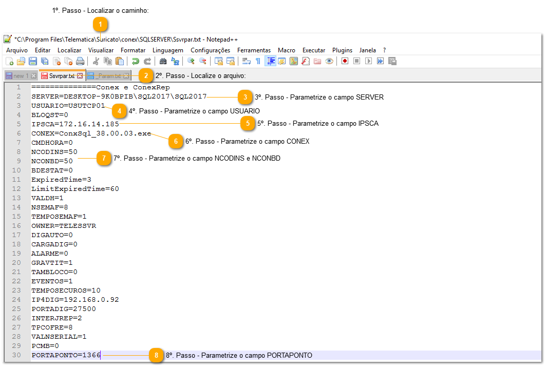Toggle show all characters pilcrow icon
Screen dimensions: 546x368
click(x=258, y=61)
